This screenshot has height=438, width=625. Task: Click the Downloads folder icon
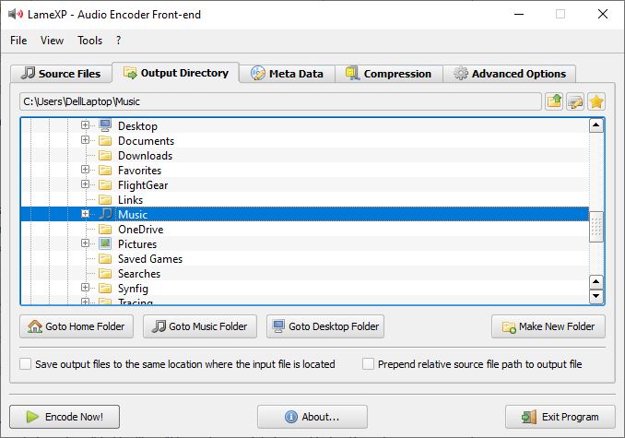pos(105,155)
